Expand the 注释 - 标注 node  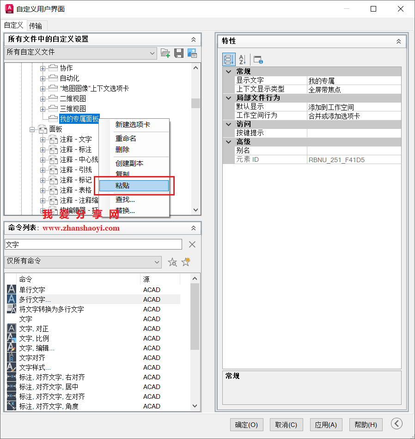43,149
